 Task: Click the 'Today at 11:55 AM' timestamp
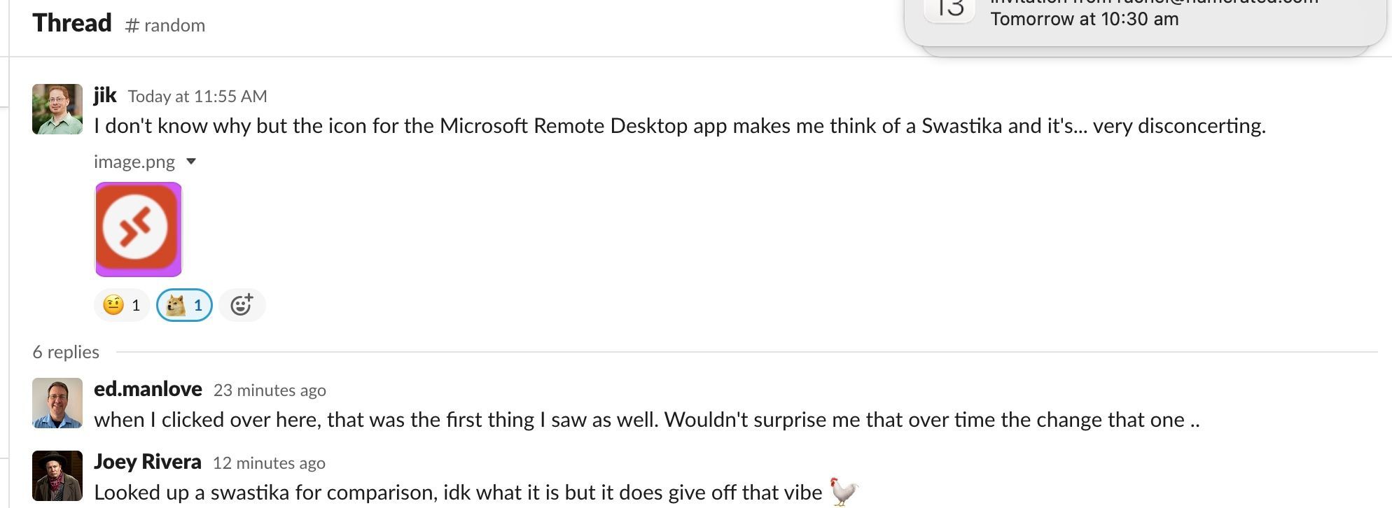[197, 97]
